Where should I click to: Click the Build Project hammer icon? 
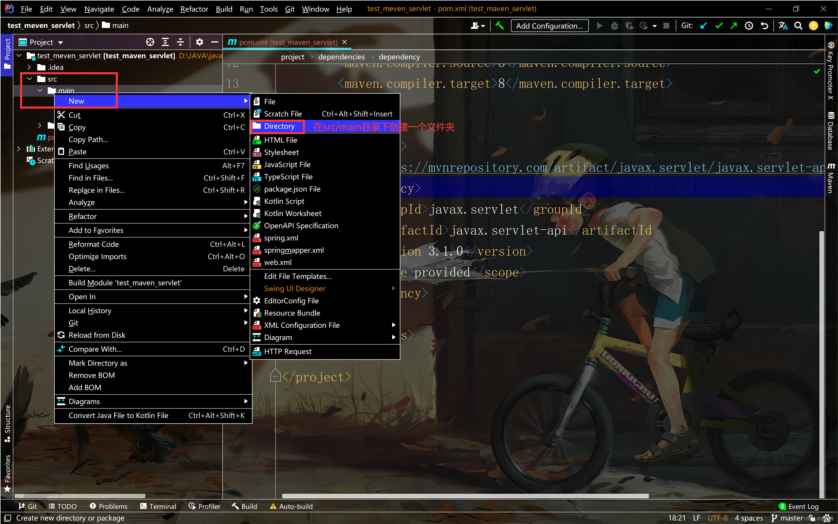pyautogui.click(x=499, y=26)
